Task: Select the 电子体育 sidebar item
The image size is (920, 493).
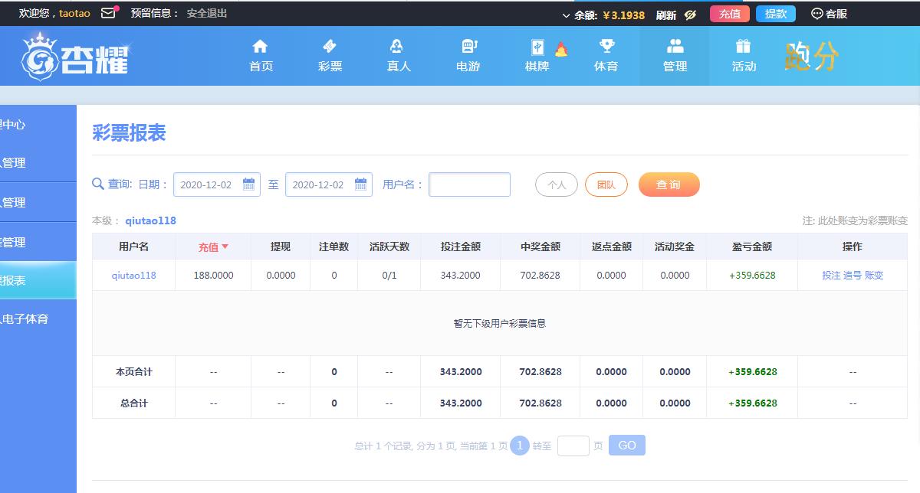Action: [38, 318]
